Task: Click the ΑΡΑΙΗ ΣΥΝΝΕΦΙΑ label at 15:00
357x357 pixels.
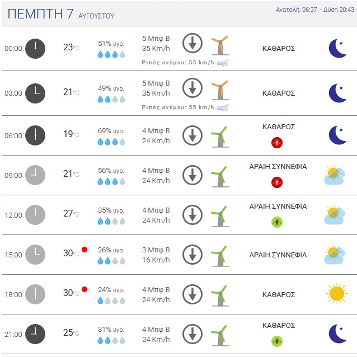Action: 278,255
